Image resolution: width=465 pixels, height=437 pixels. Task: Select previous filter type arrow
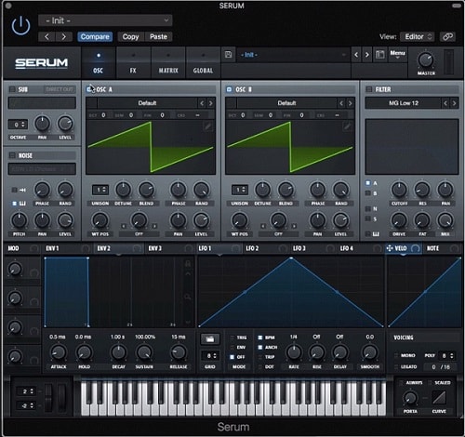(445, 103)
